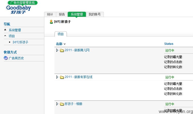
Task: Collapse the 系统管理 double-chevron in navigation
Action: 5,30
